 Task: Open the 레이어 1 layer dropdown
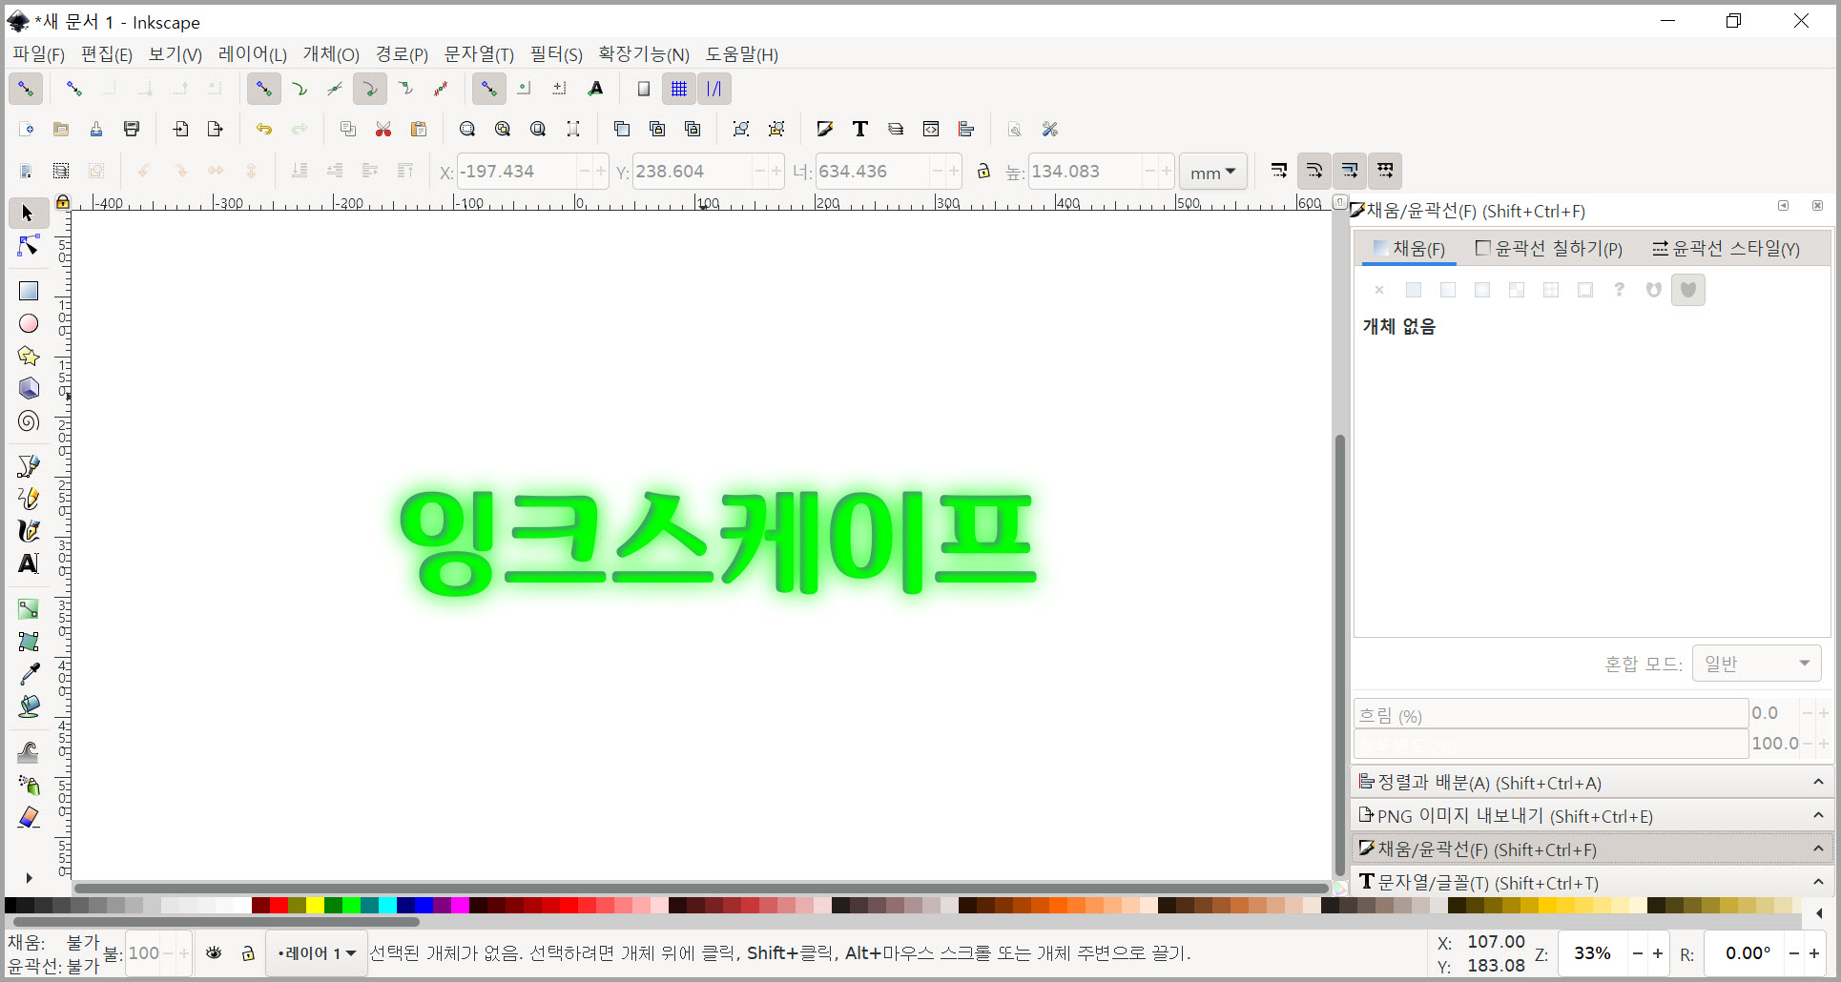316,953
